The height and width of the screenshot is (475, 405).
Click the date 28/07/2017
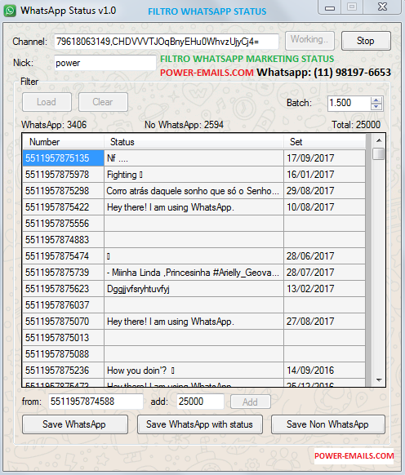[x=324, y=273]
